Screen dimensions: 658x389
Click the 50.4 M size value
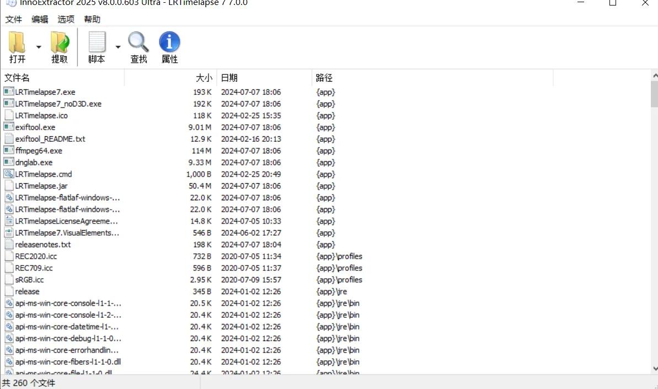(x=200, y=185)
